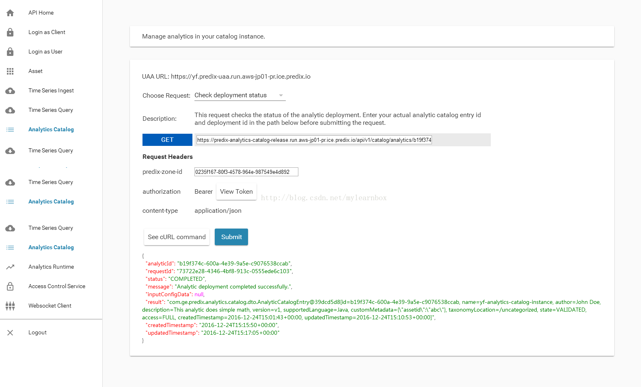641x387 pixels.
Task: Click the "inputConfigData": null line
Action: click(x=175, y=294)
